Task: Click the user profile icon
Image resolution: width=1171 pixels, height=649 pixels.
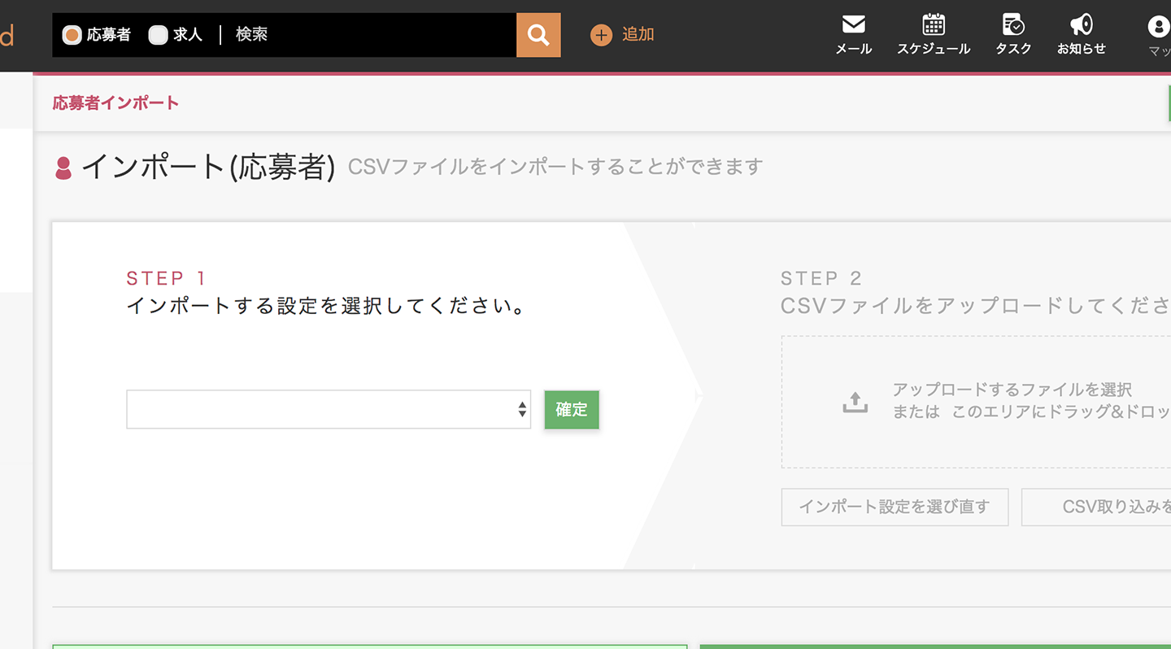Action: (1159, 26)
